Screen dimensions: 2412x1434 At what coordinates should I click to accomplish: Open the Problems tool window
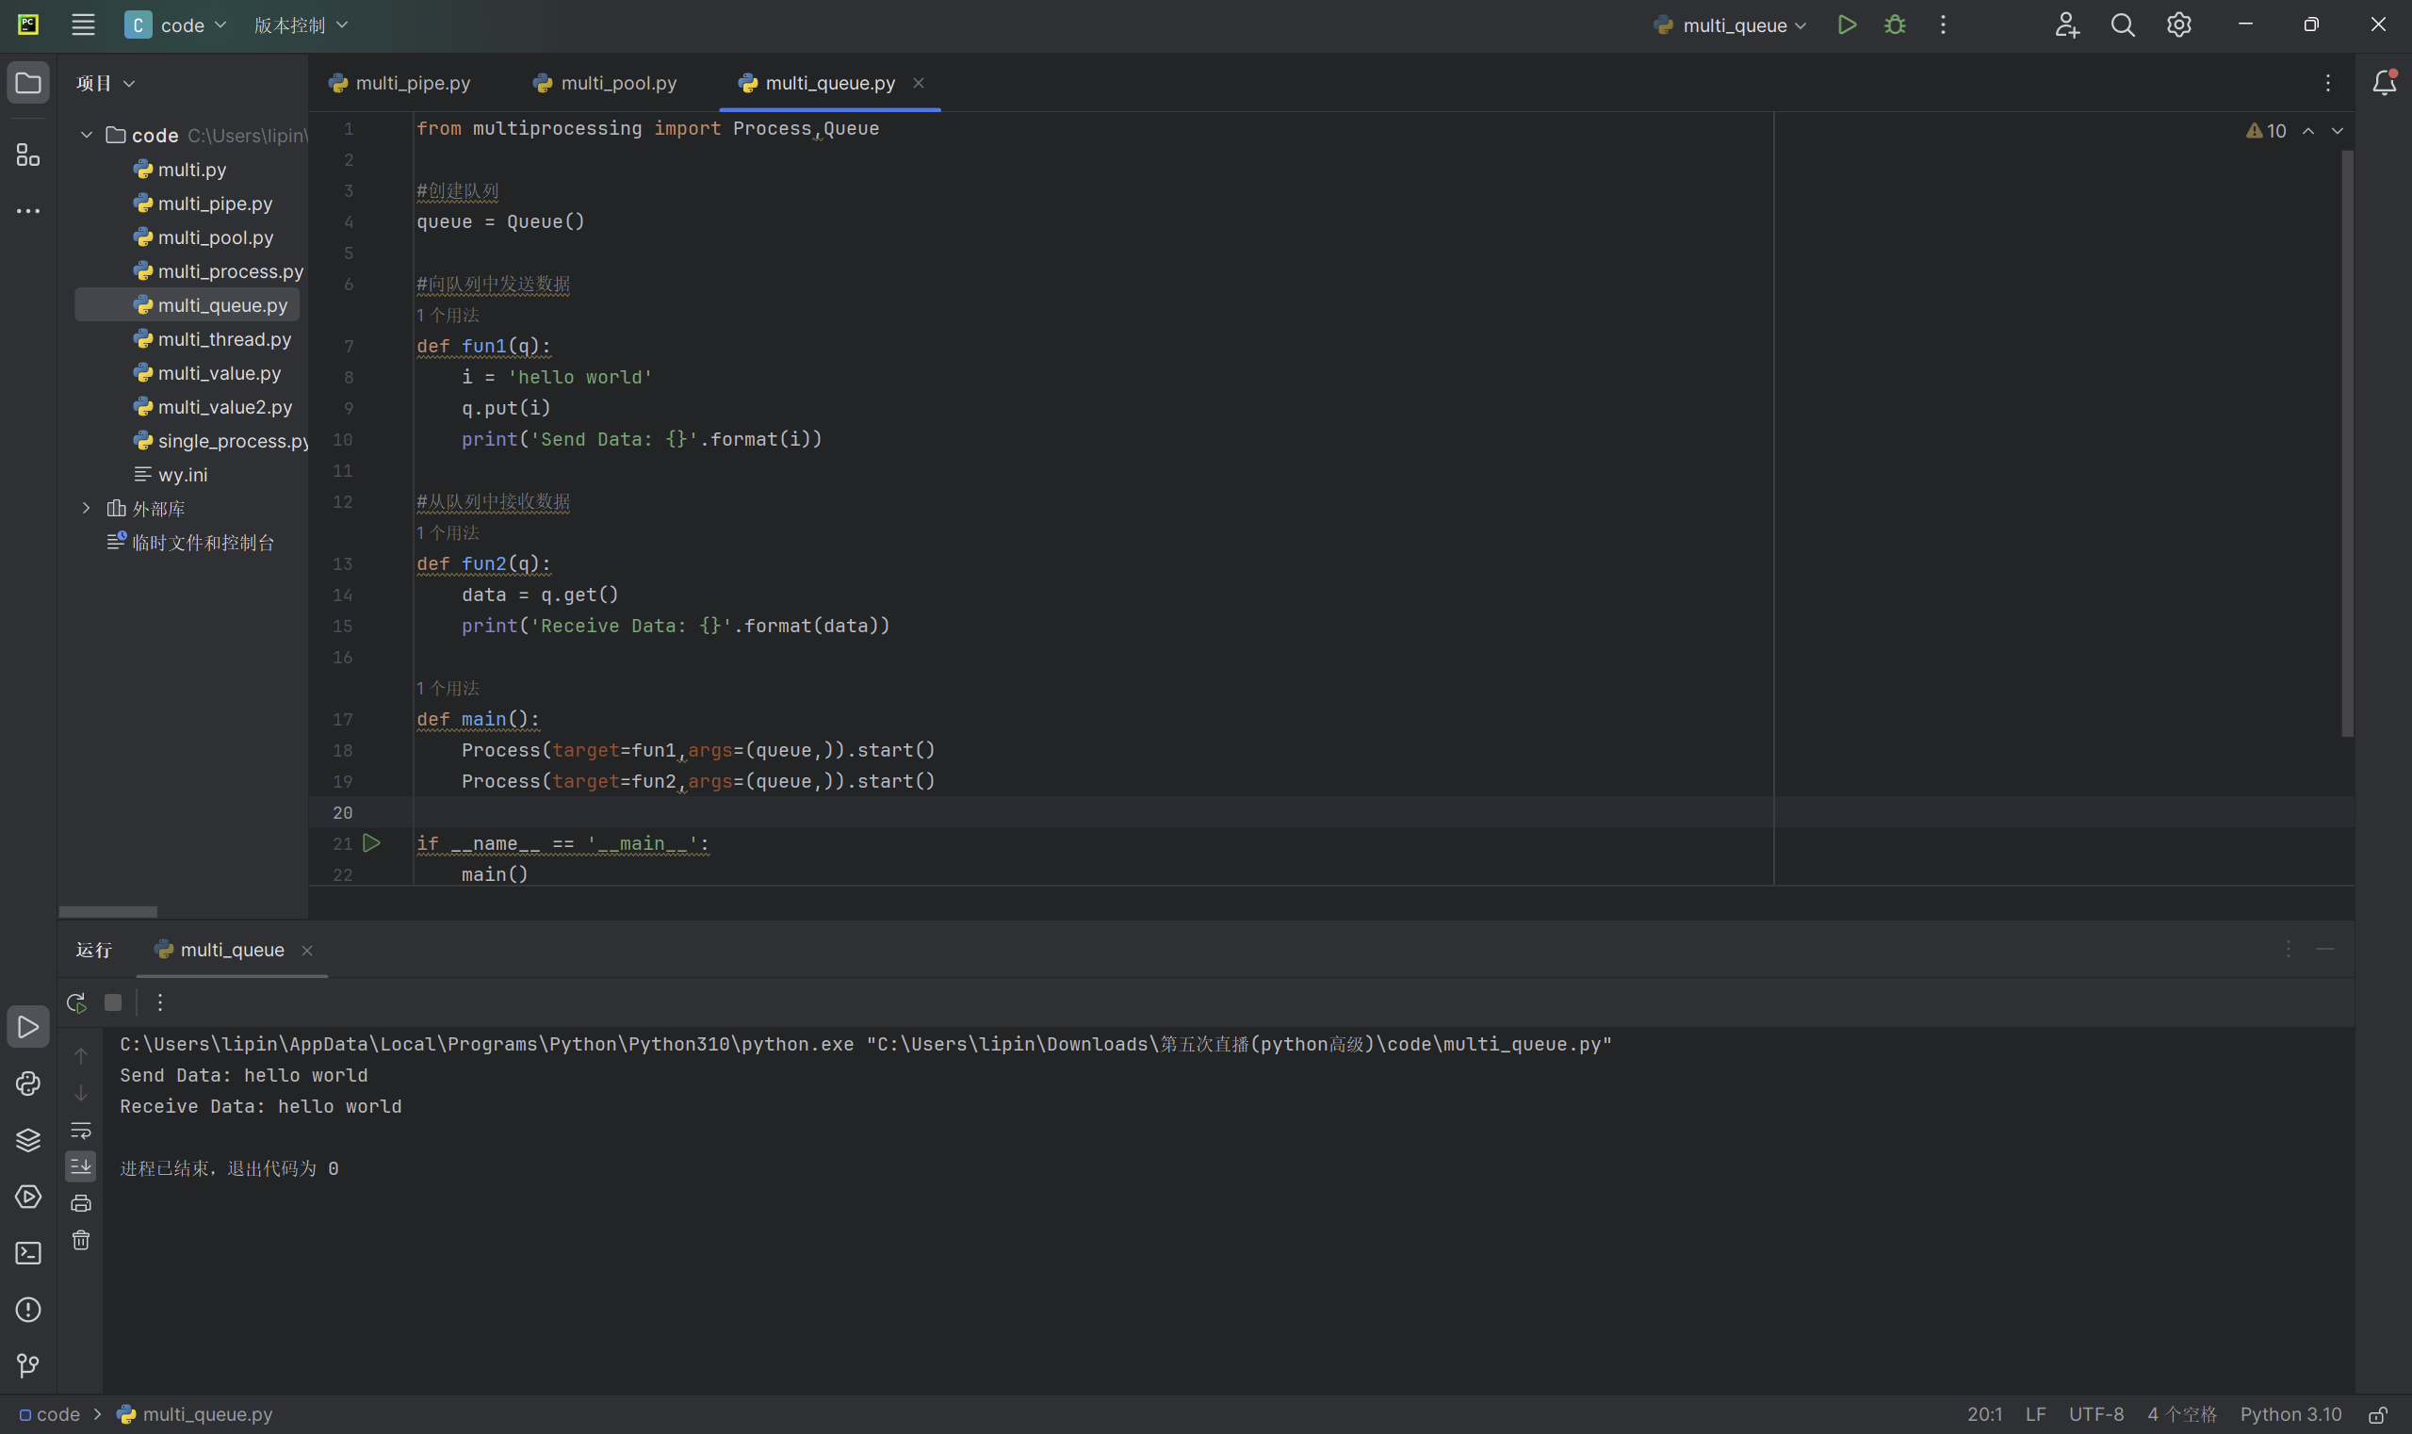tap(28, 1310)
